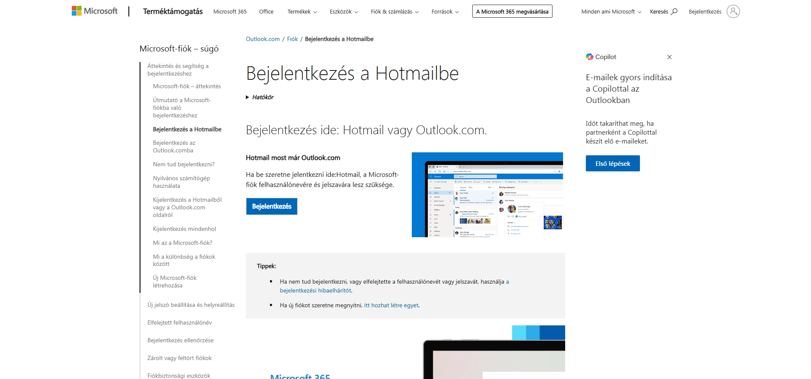Viewport: 811px width, 379px height.
Task: Open Elfelejtett felhasználónév section
Action: [x=180, y=322]
